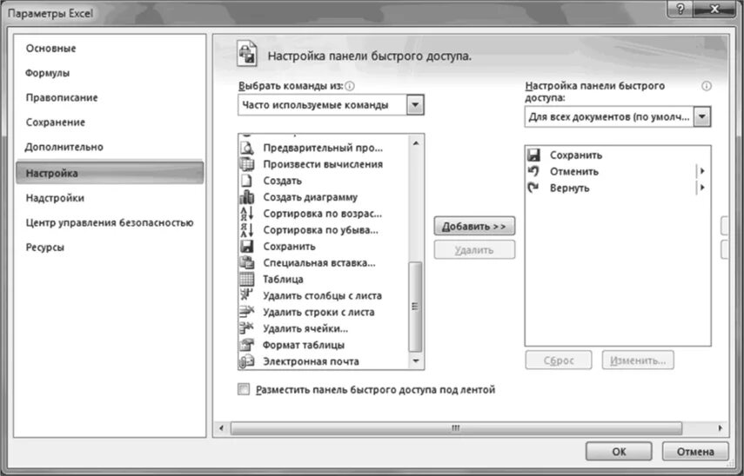
Task: Click the Print Preview command icon
Action: click(x=247, y=148)
